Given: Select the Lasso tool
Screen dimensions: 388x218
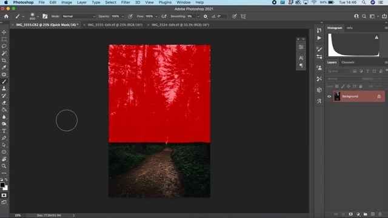Looking at the screenshot, I should pyautogui.click(x=4, y=46).
